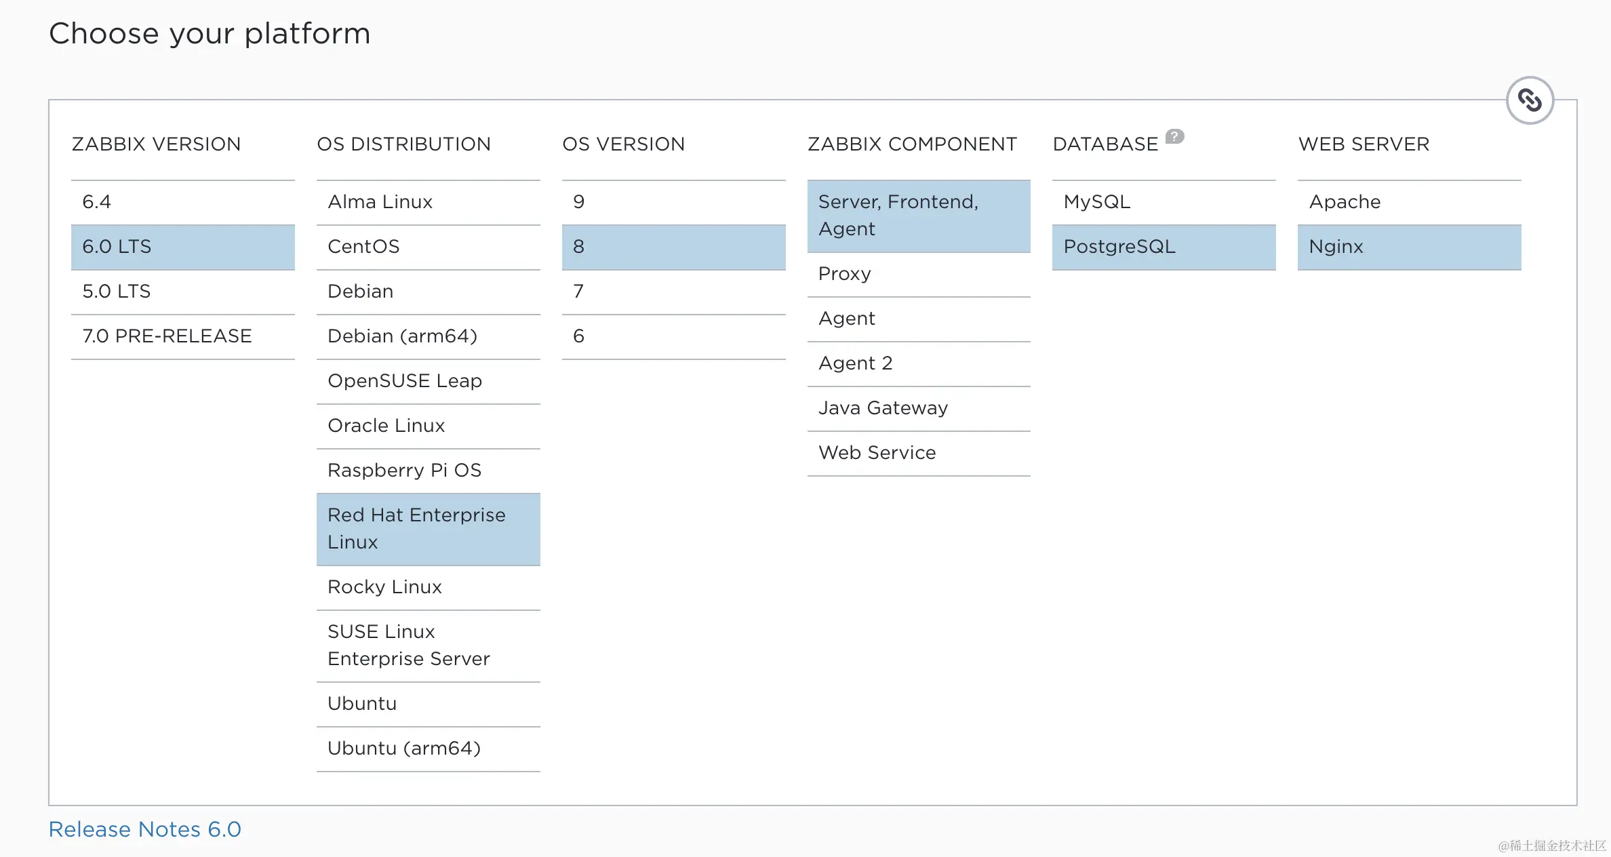Choose OS version 7

point(673,292)
